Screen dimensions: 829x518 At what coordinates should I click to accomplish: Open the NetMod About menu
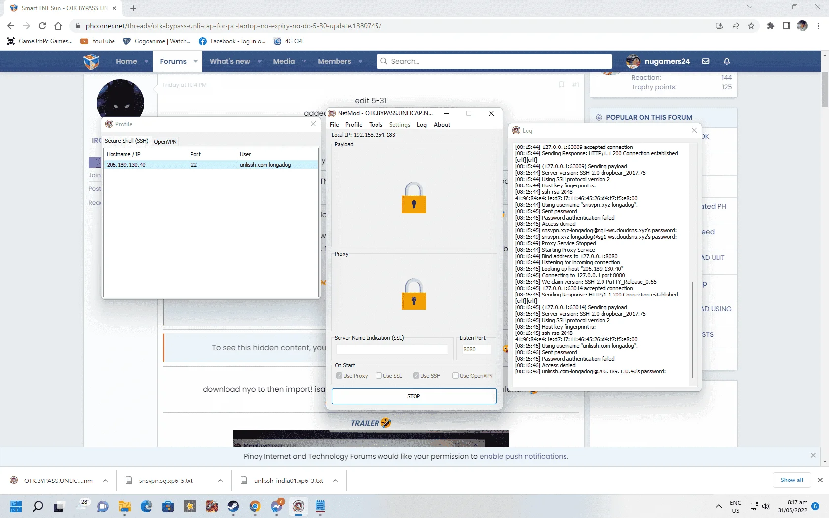(x=442, y=125)
